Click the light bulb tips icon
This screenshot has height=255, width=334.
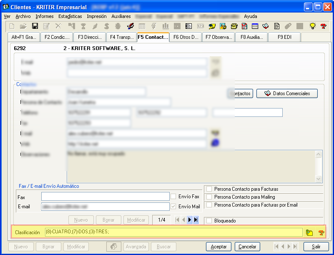(312, 26)
